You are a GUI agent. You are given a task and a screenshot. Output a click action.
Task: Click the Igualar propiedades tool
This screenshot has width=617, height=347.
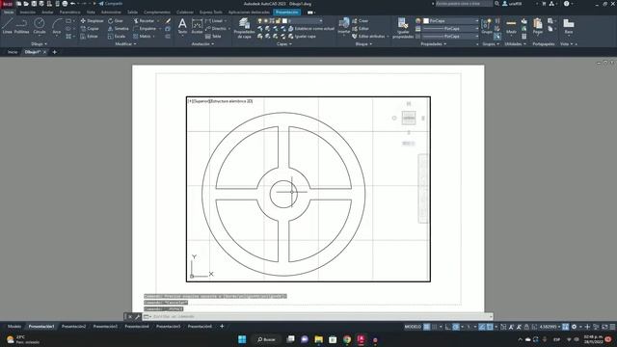pyautogui.click(x=403, y=28)
